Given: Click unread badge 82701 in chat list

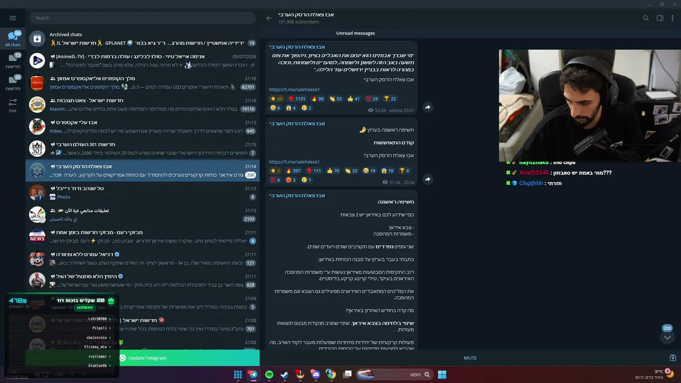Looking at the screenshot, I should 248,87.
